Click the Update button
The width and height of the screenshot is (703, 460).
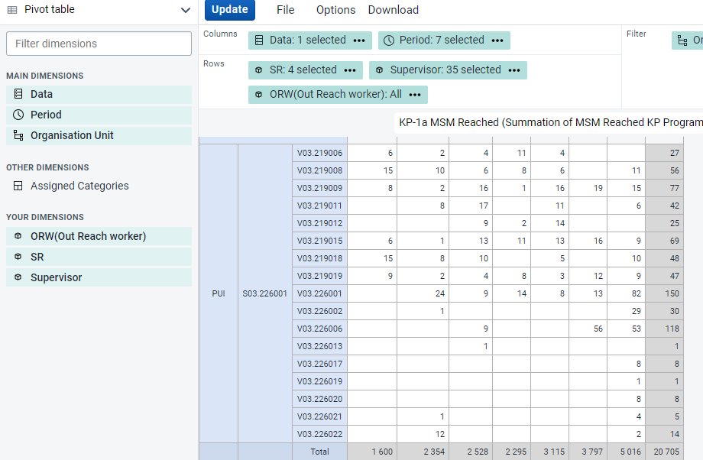[229, 10]
